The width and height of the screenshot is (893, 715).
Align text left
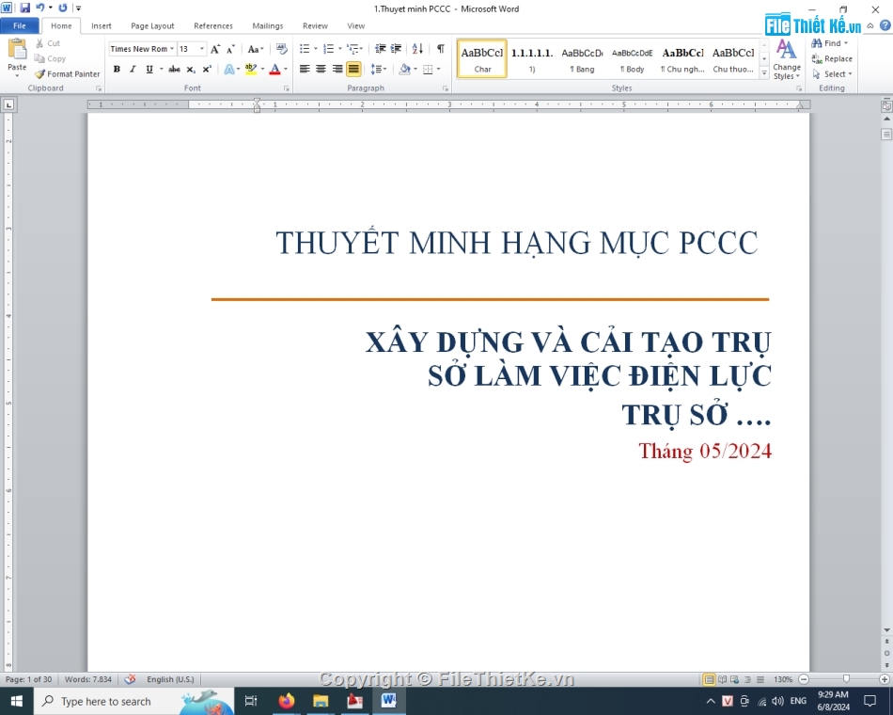[x=305, y=69]
